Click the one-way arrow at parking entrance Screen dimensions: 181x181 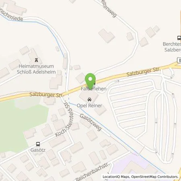point(117,81)
